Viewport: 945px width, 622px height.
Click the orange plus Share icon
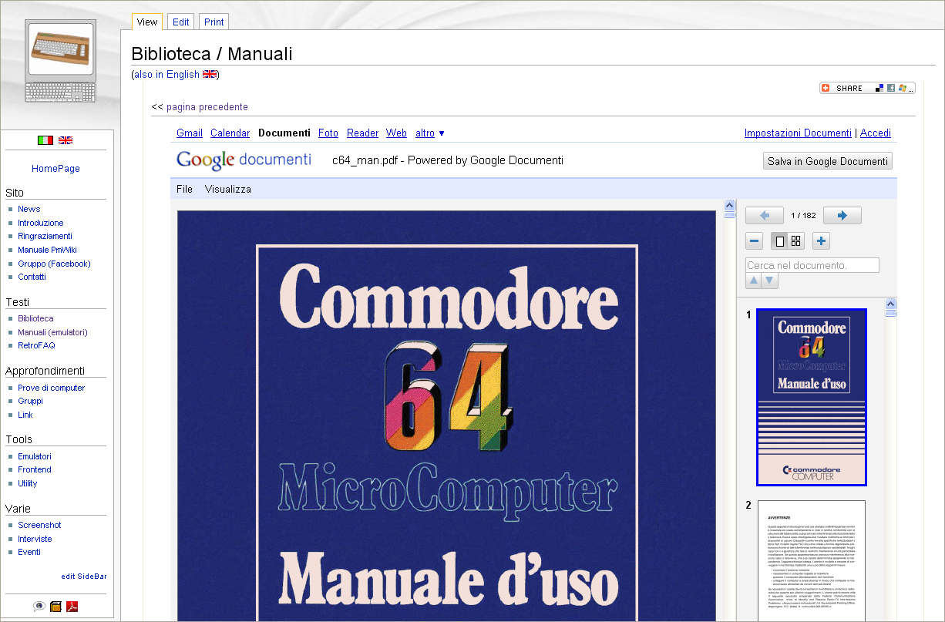(826, 88)
